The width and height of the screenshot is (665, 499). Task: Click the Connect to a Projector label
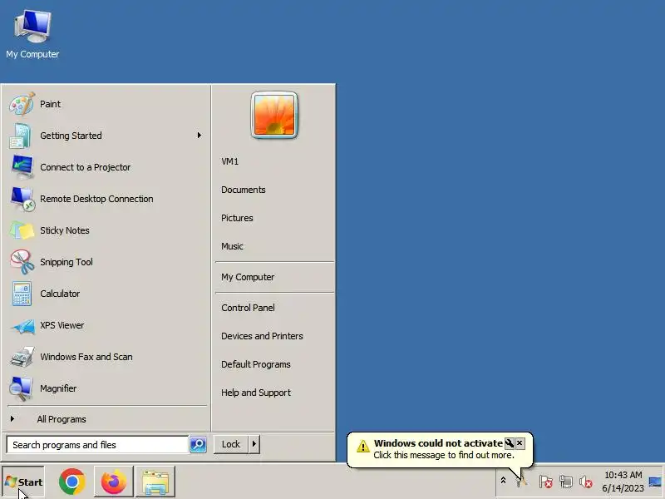86,167
